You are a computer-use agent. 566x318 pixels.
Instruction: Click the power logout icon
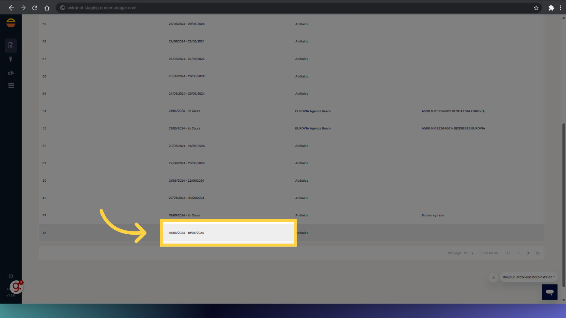[11, 276]
